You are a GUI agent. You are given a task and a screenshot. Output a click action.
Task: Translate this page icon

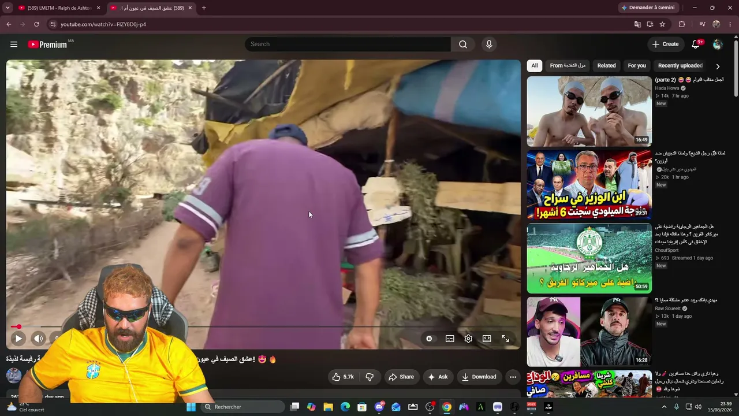(x=637, y=24)
